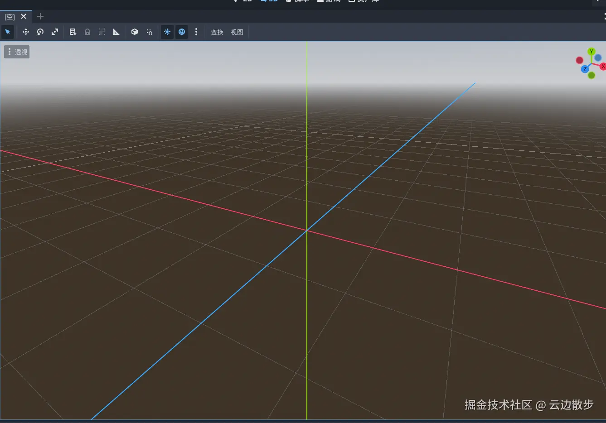Viewport: 606px width, 423px height.
Task: Click the blue Z axis on gizmo
Action: (x=585, y=69)
